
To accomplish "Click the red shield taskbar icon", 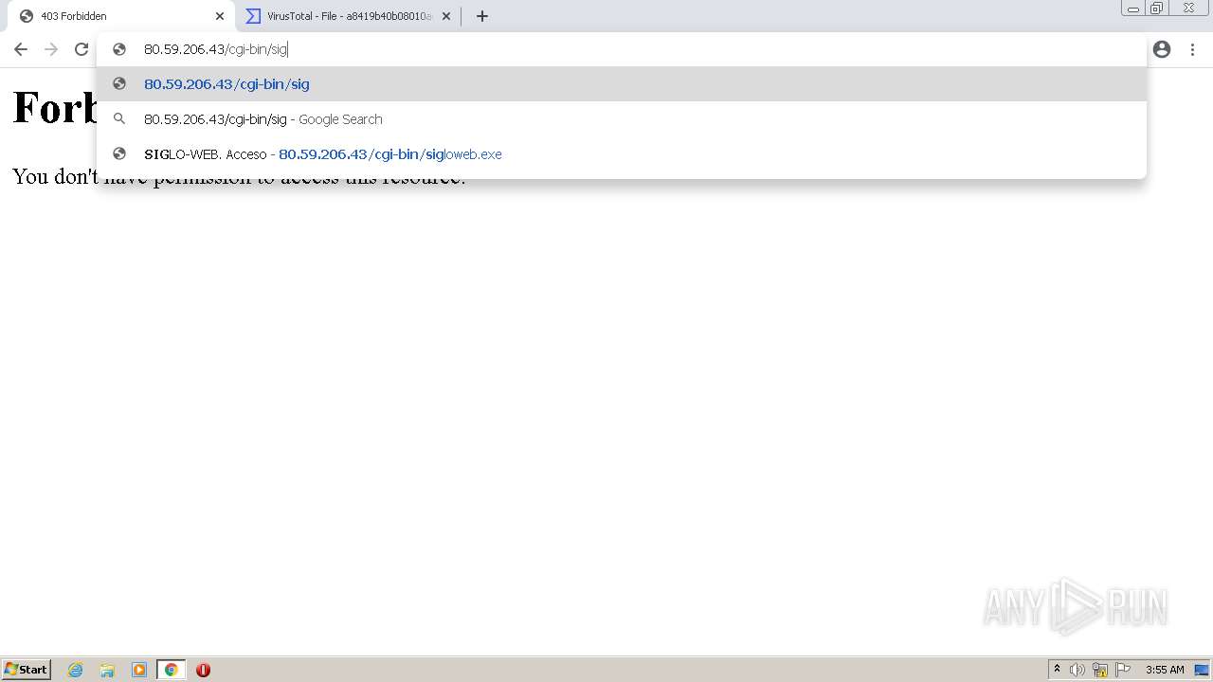I will click(x=203, y=670).
